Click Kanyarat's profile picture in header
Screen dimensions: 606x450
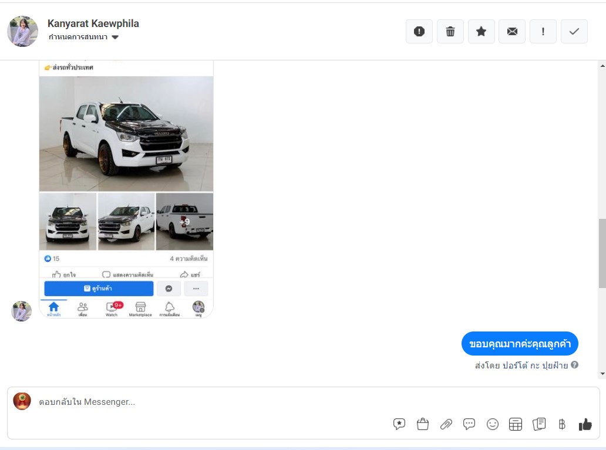tap(22, 31)
